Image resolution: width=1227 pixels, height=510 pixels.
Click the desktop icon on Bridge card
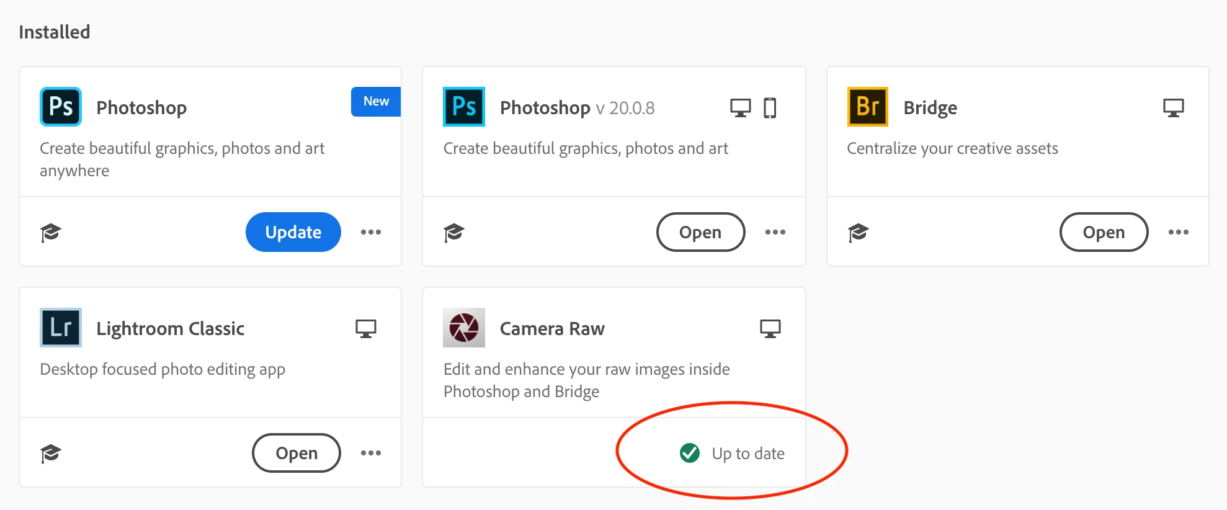coord(1174,108)
